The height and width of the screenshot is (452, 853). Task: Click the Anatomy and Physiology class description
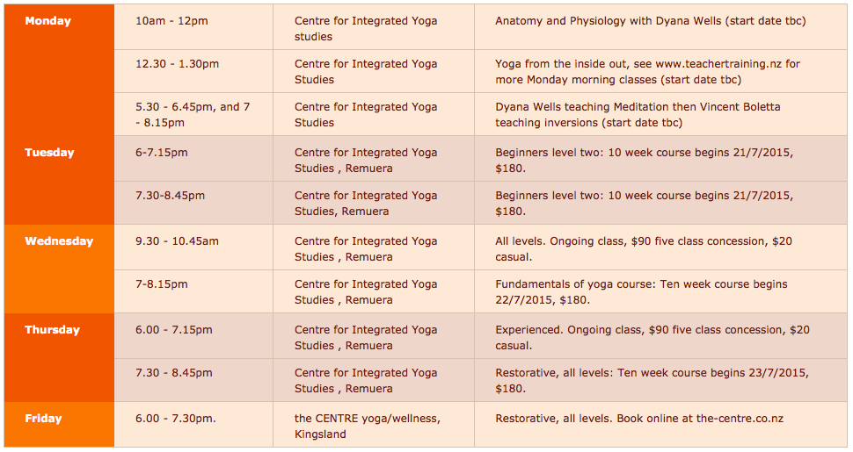pyautogui.click(x=650, y=20)
